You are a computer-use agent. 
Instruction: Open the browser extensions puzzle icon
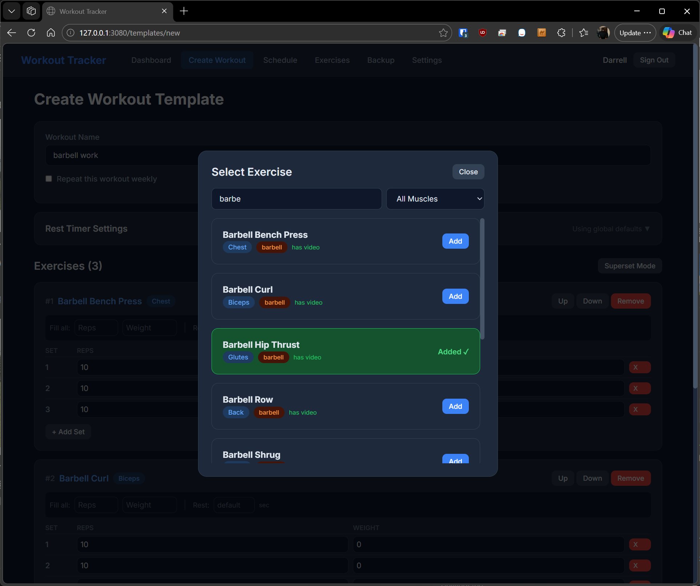click(561, 33)
